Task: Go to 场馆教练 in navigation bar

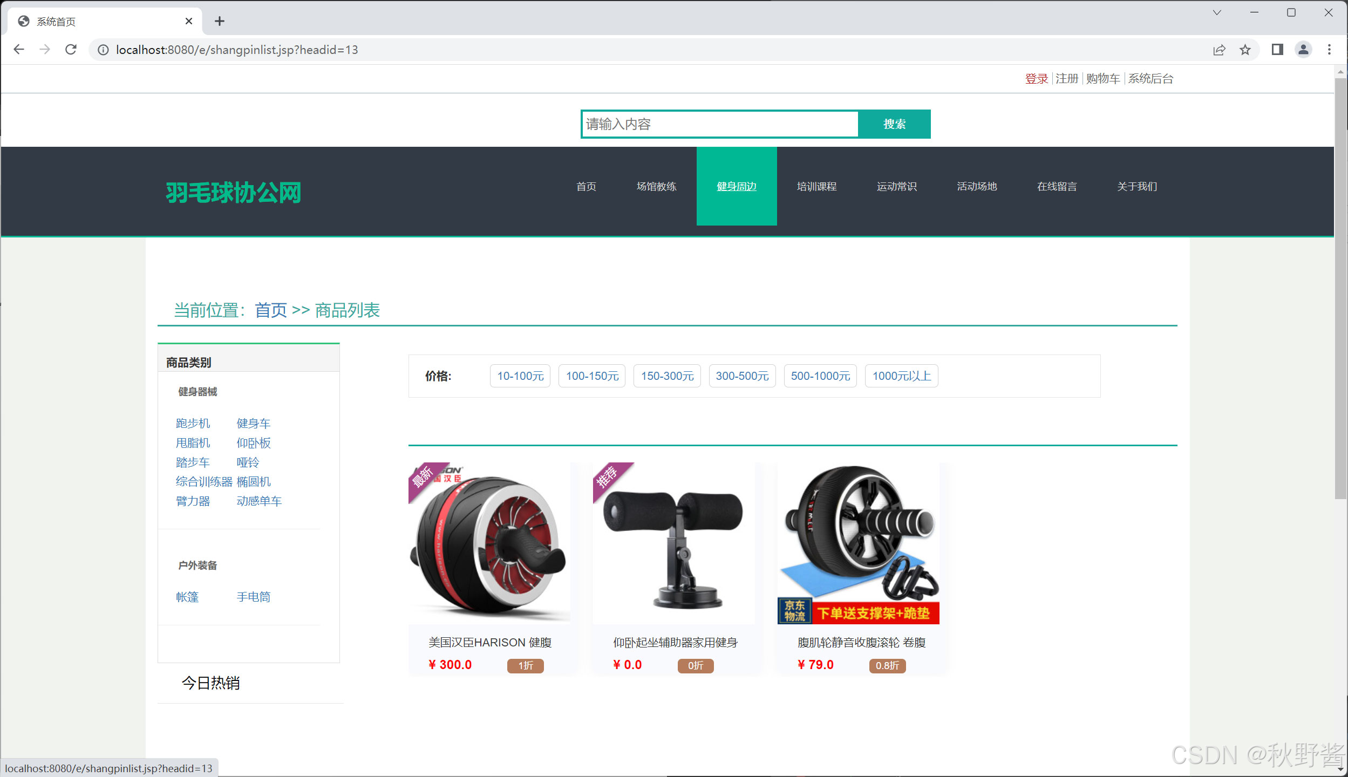Action: click(x=656, y=186)
